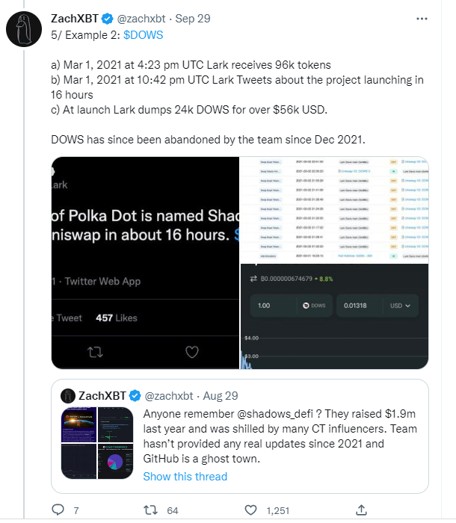Open the Lark tweet screenshot image
The height and width of the screenshot is (523, 456).
point(144,262)
